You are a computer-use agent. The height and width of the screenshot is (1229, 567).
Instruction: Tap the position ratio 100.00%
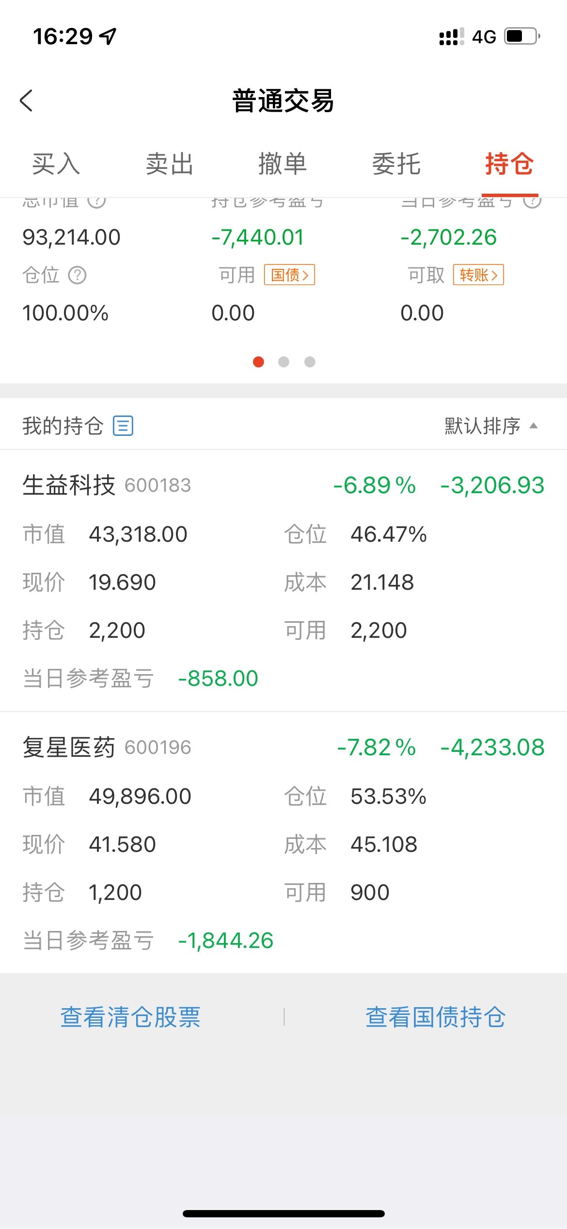coord(65,313)
